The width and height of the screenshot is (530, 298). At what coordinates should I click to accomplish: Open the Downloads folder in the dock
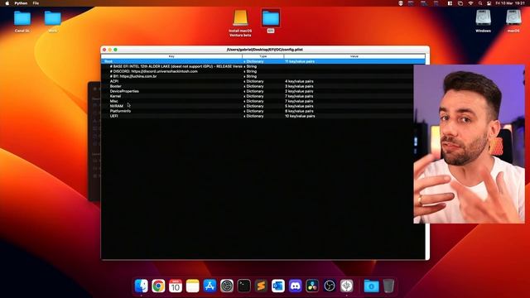pos(371,286)
